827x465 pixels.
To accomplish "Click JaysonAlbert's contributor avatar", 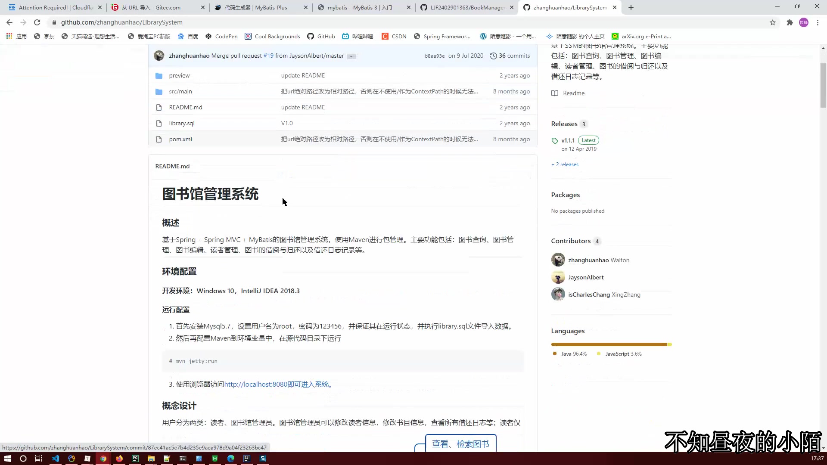I will tap(558, 277).
